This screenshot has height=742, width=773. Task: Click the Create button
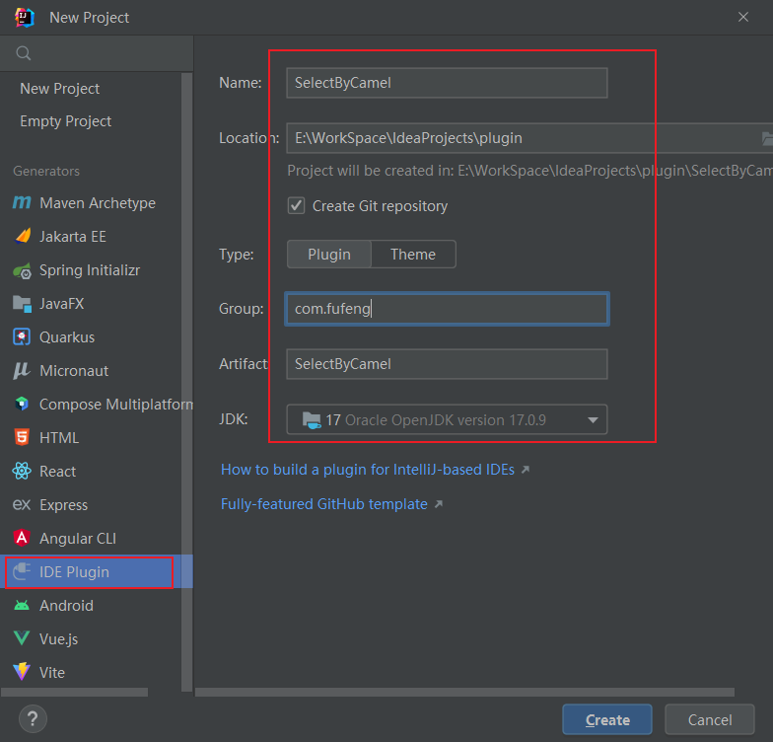(607, 720)
